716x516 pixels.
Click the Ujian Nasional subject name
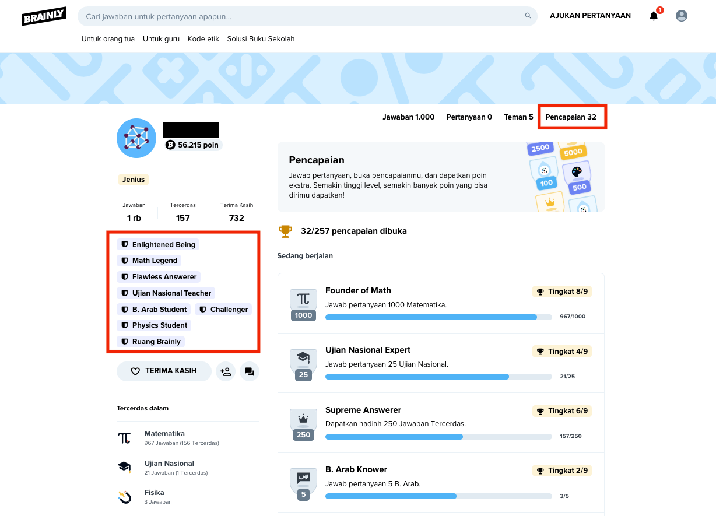(169, 464)
